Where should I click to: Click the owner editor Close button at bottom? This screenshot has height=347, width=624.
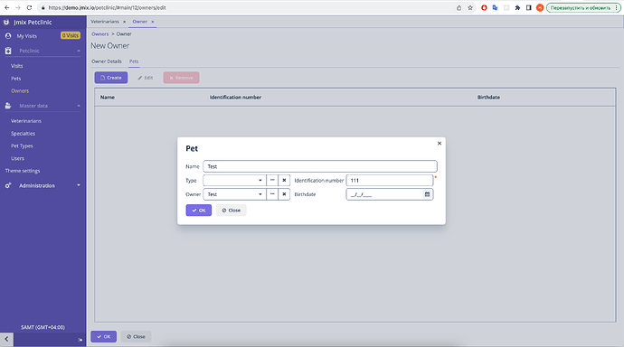coord(136,337)
